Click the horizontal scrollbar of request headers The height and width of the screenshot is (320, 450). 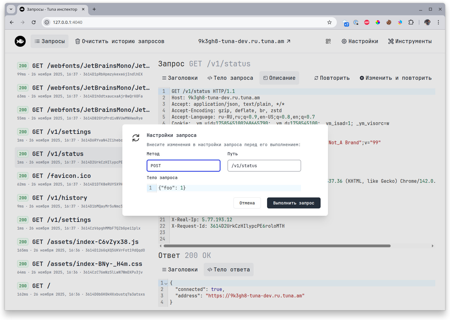277,246
